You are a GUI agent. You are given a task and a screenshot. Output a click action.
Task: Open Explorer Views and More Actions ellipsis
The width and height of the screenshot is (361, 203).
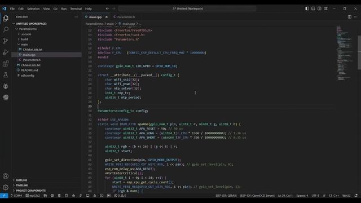point(76,17)
